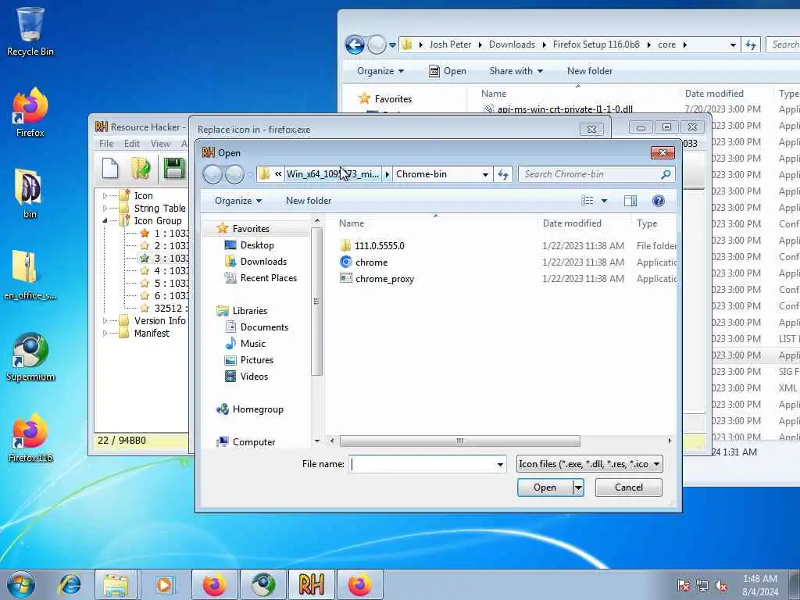Click the change view icon in Open dialog
Screen dimensions: 800x600
tap(587, 201)
